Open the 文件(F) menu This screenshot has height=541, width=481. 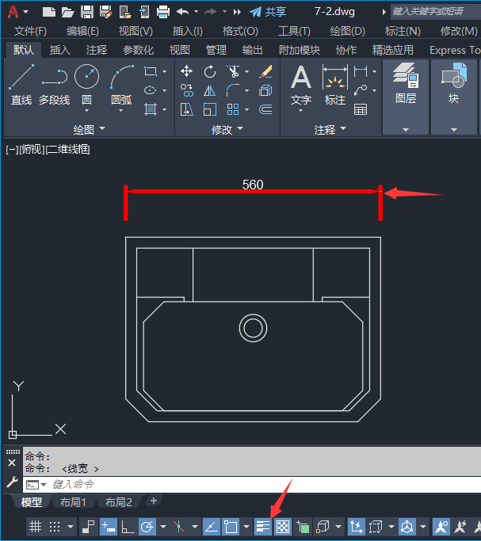pyautogui.click(x=30, y=32)
